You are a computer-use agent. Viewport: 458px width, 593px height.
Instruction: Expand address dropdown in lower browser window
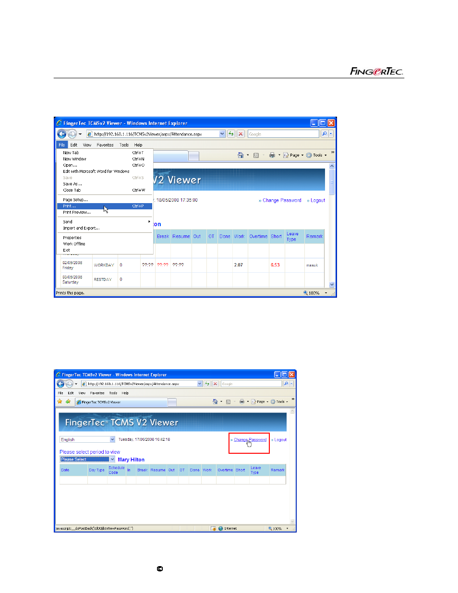point(200,384)
